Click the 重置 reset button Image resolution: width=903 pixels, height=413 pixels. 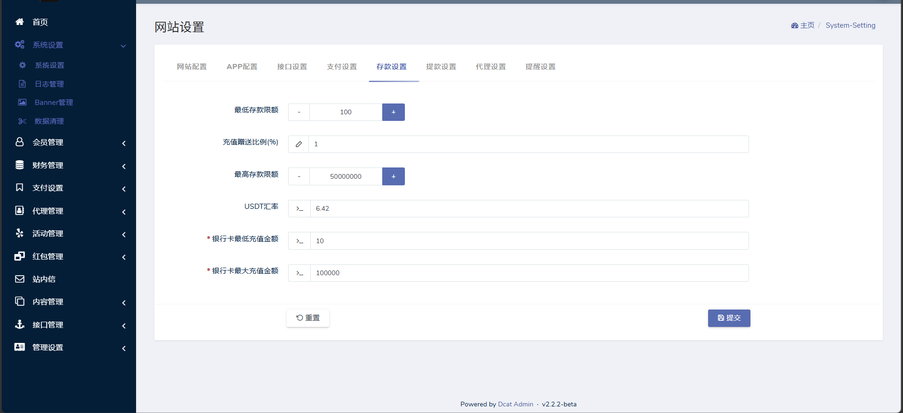pos(308,318)
